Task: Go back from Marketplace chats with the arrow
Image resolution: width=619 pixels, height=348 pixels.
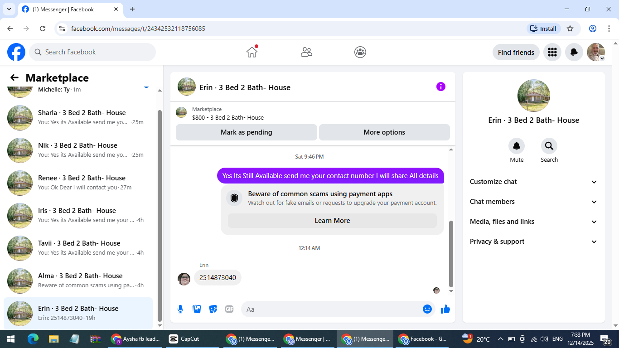Action: (15, 78)
